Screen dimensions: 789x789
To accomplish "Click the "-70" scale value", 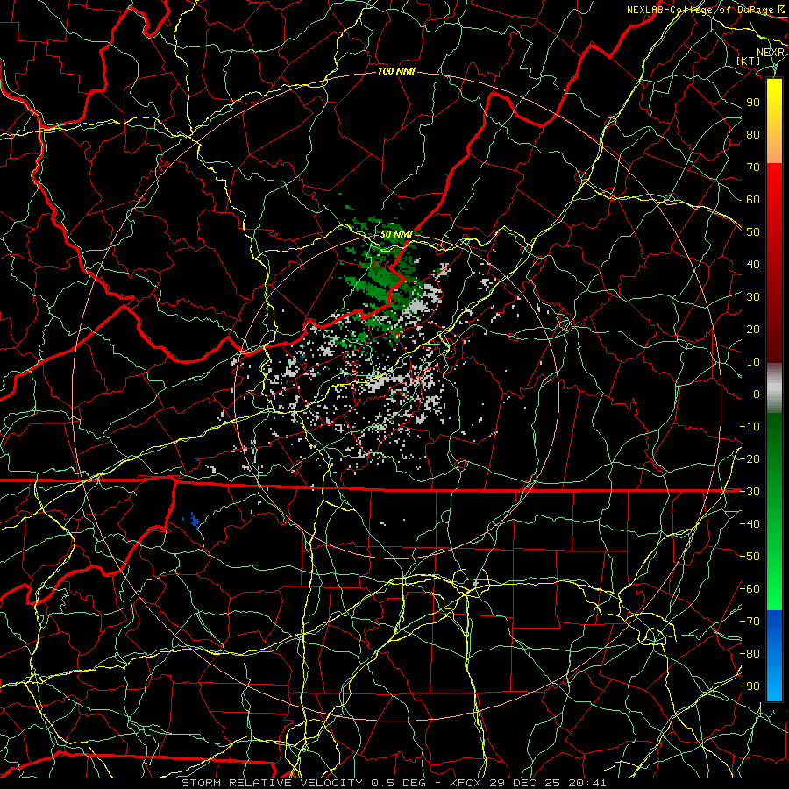I will click(x=750, y=622).
